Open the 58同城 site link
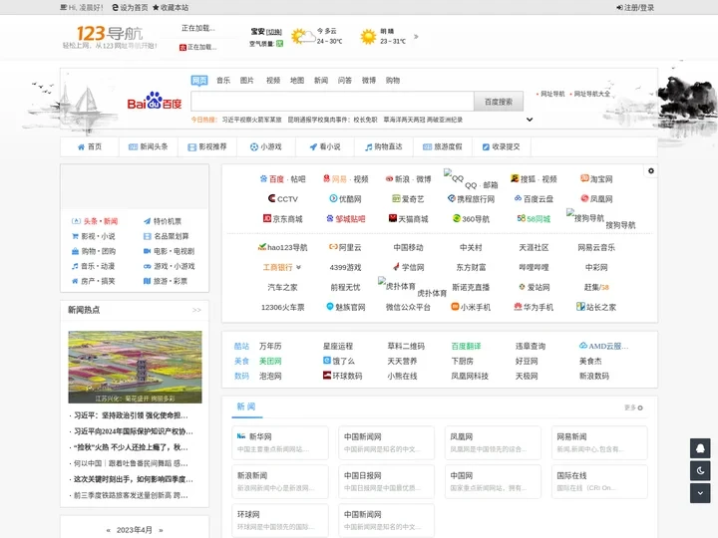This screenshot has height=538, width=718. click(534, 219)
